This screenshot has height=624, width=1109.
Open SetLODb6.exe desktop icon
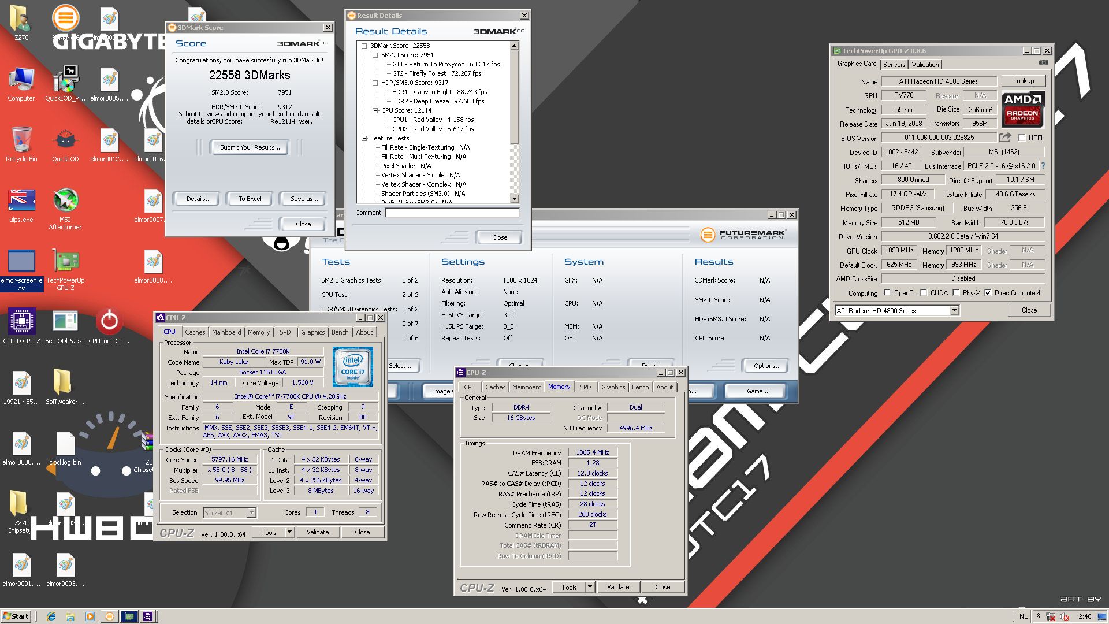(x=65, y=326)
